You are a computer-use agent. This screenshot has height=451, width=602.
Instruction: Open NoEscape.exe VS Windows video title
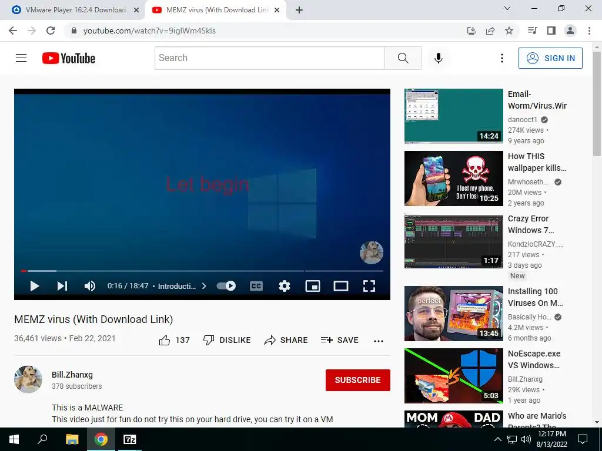tap(534, 359)
